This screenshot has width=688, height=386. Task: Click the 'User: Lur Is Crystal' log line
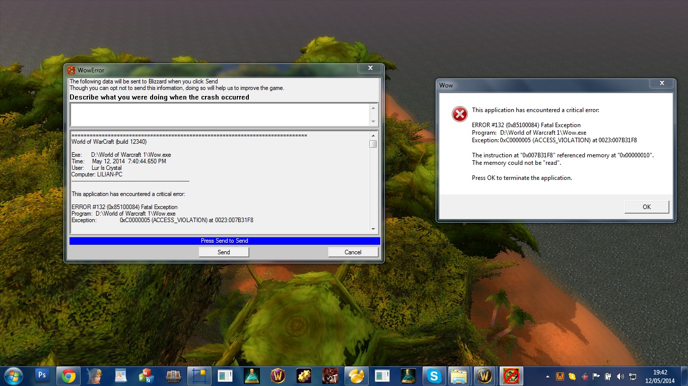(x=96, y=168)
